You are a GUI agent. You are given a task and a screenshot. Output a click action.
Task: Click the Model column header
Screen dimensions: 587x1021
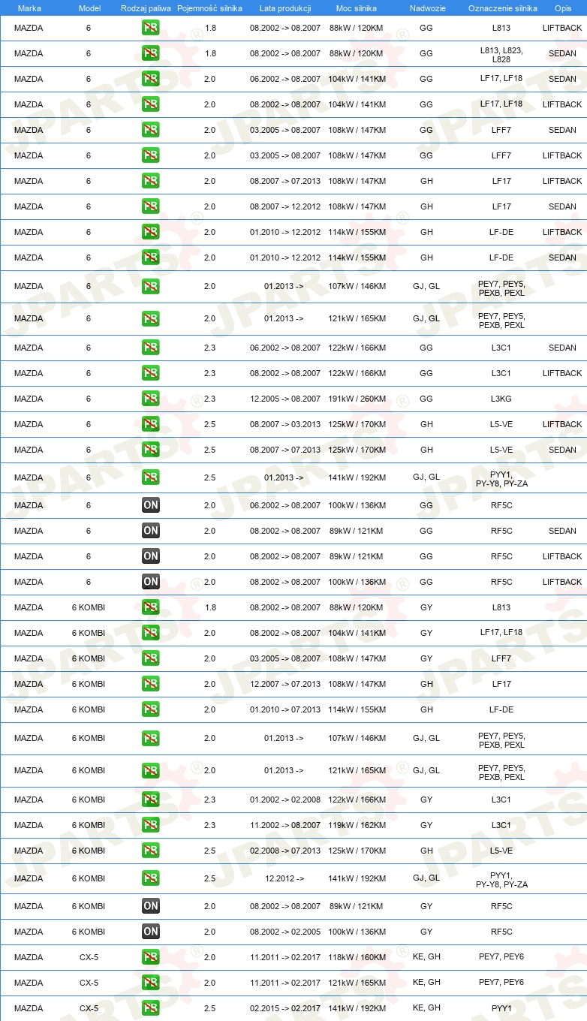(89, 8)
